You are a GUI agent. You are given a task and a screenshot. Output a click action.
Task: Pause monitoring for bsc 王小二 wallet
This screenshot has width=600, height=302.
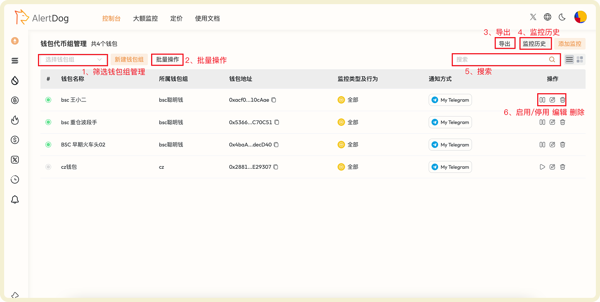pos(542,99)
